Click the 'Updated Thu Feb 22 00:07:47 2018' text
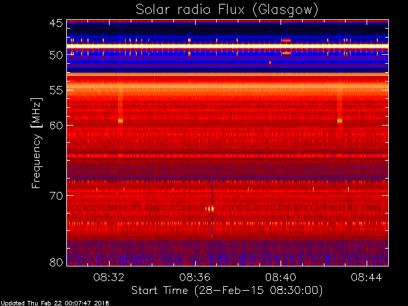 pos(55,303)
